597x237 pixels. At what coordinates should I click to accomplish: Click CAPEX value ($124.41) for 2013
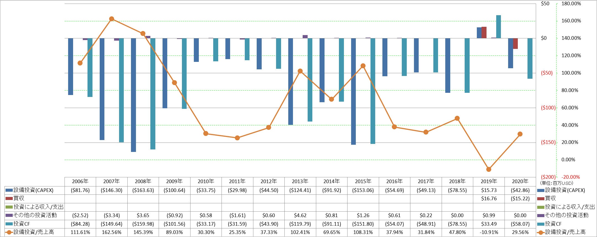300,190
